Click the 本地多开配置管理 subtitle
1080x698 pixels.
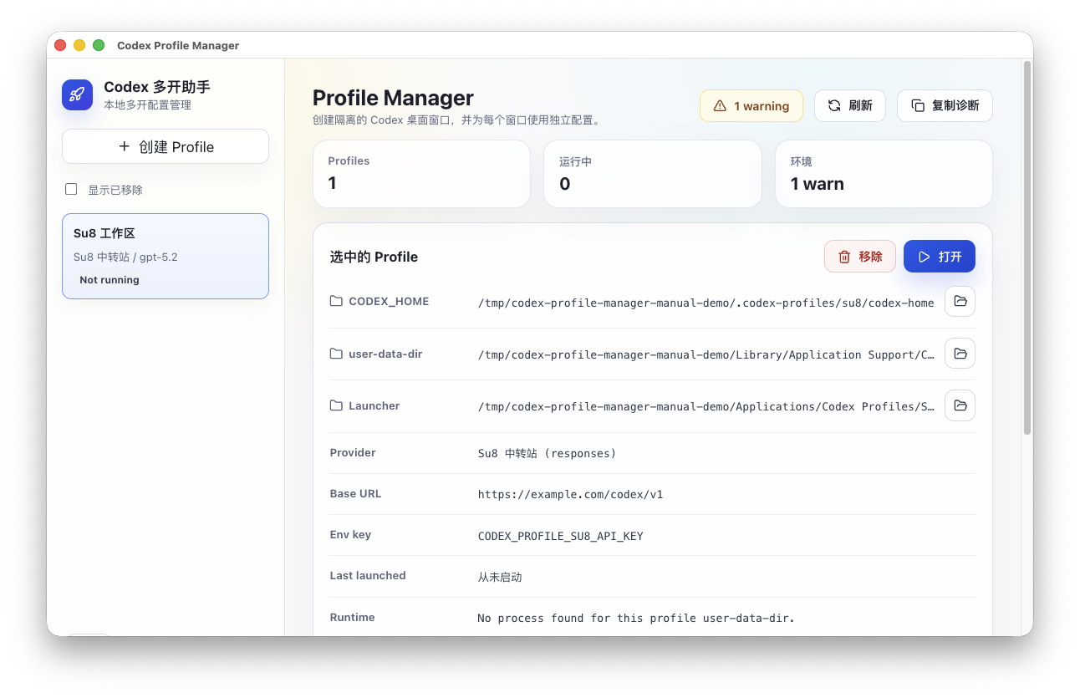pos(147,105)
